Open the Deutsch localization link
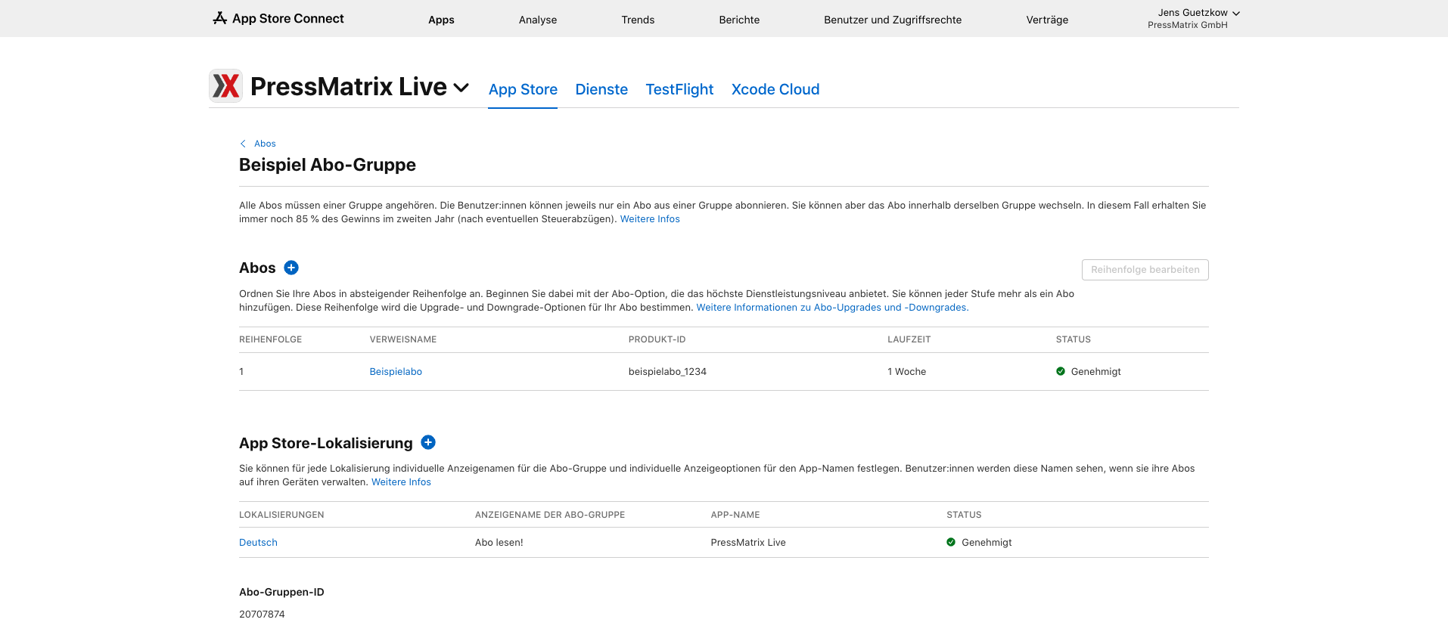1448x641 pixels. click(x=258, y=543)
